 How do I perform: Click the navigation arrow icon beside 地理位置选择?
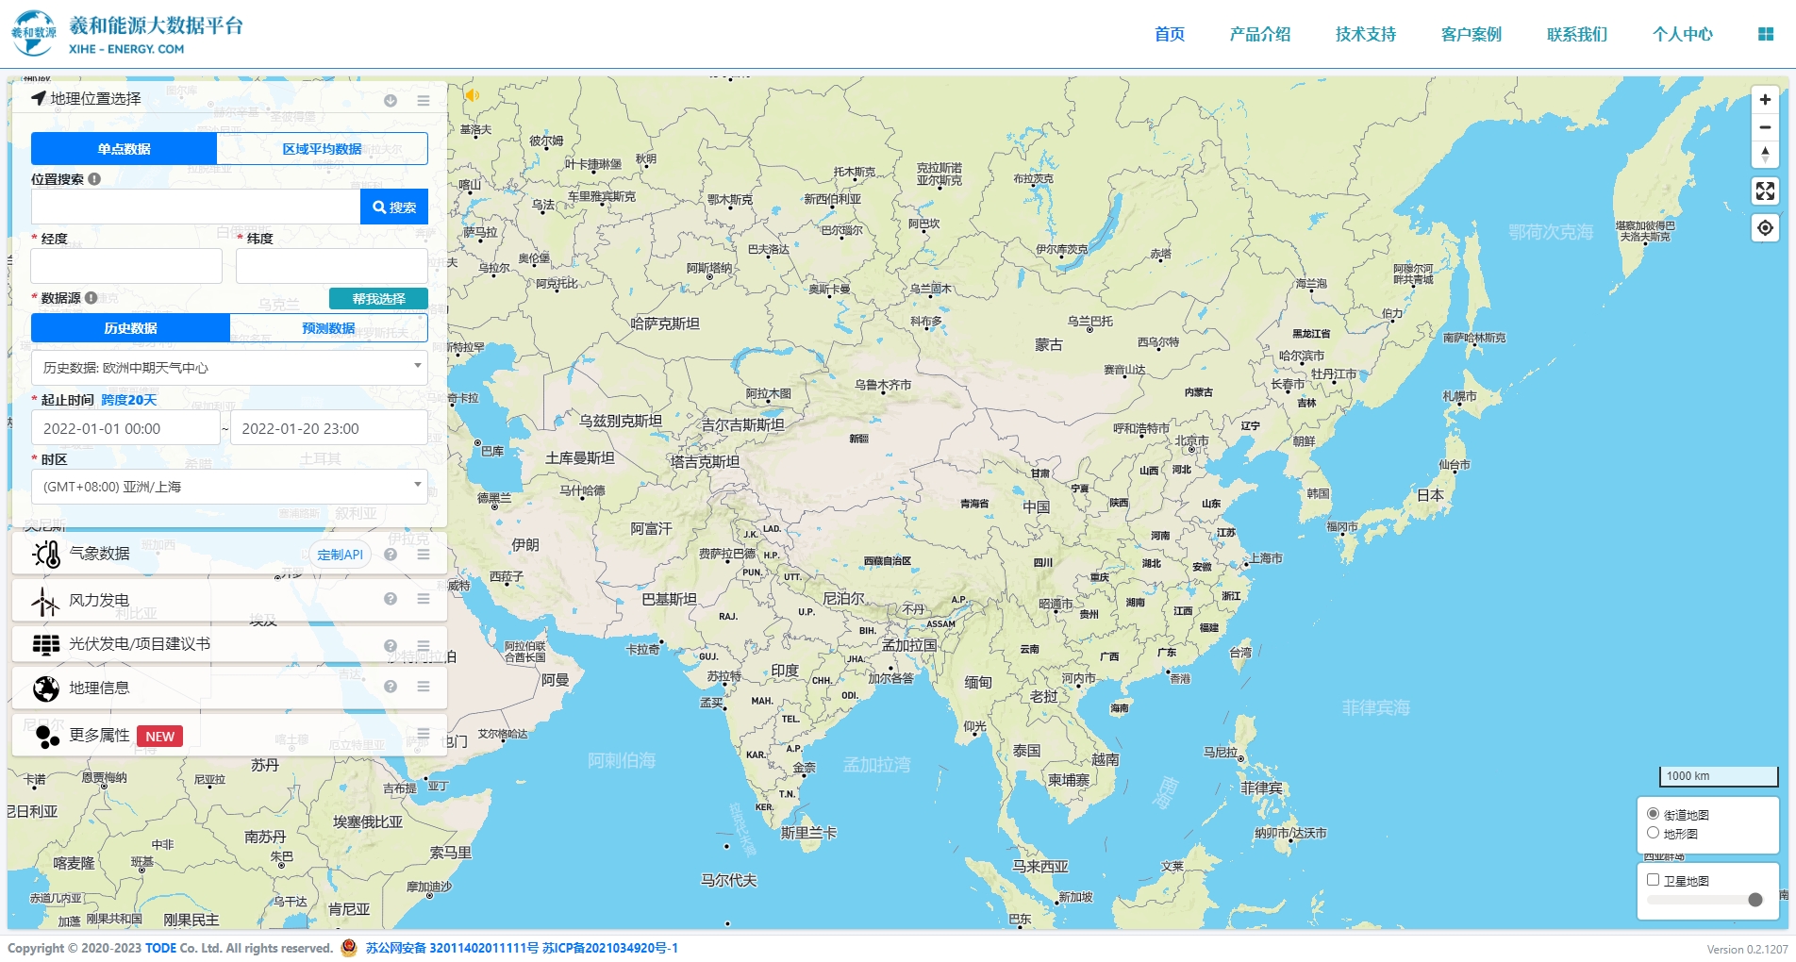(x=39, y=98)
